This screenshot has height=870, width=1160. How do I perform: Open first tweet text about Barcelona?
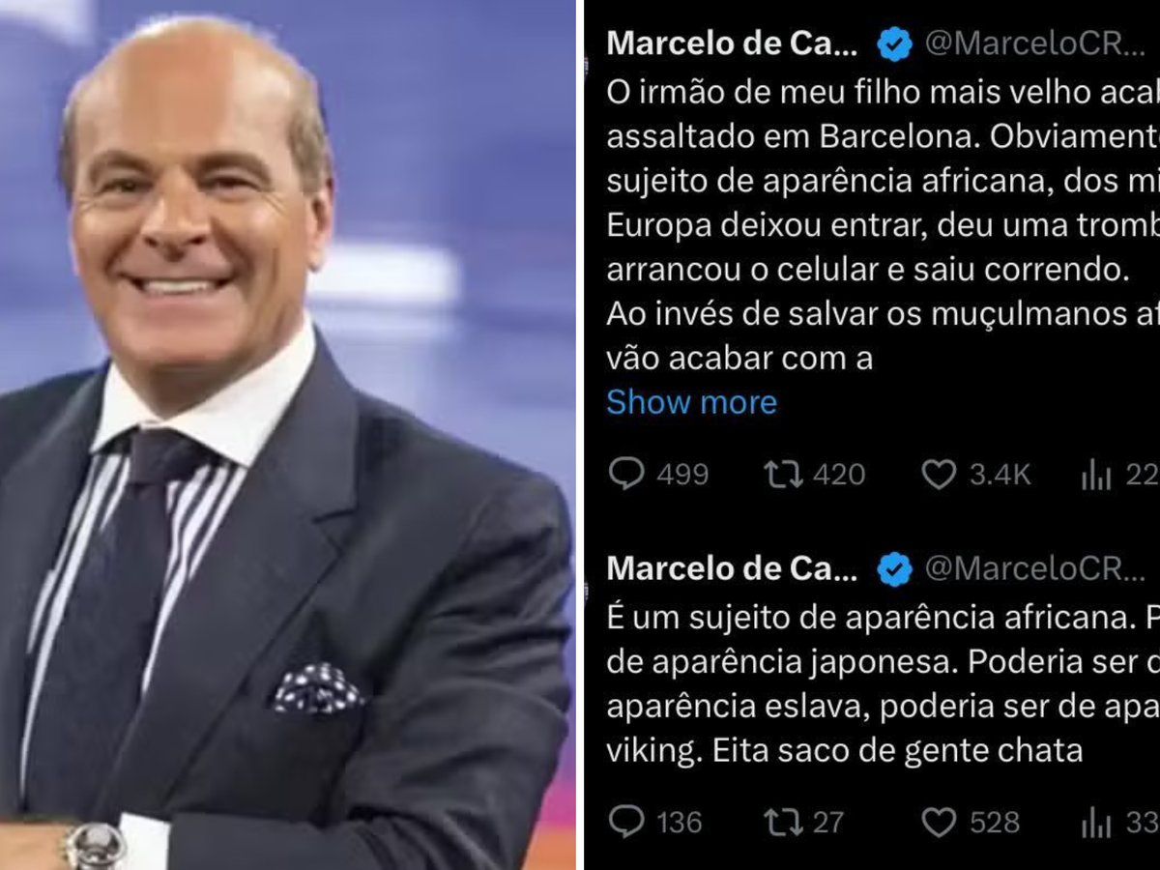point(883,225)
